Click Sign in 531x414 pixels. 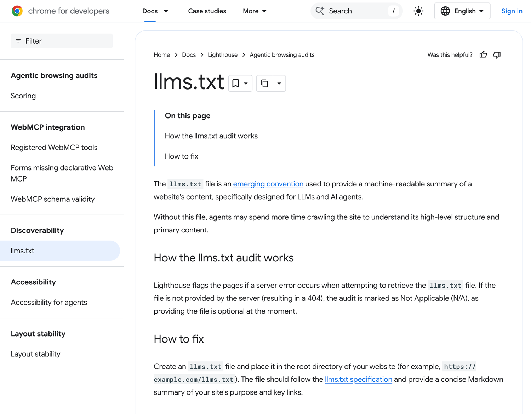[x=512, y=11]
